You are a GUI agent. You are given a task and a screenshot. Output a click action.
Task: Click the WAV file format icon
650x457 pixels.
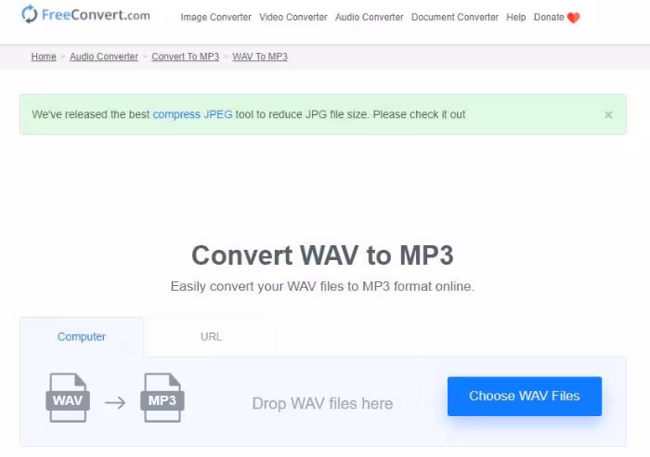pyautogui.click(x=68, y=398)
